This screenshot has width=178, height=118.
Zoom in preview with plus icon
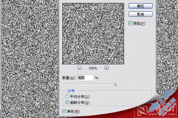click(107, 68)
